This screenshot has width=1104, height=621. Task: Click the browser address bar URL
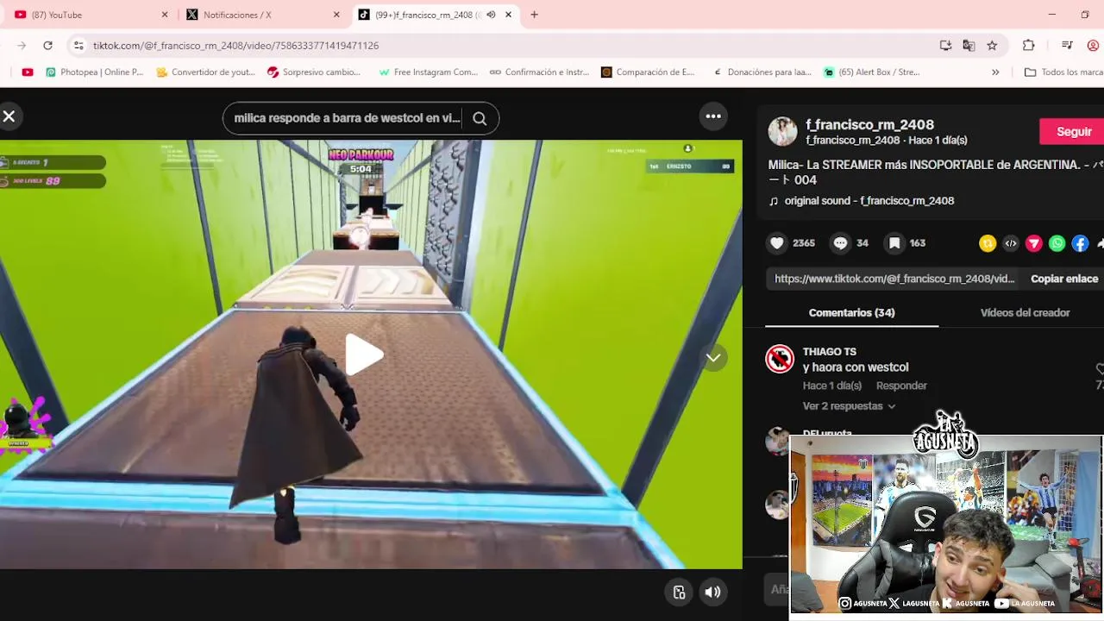(235, 46)
